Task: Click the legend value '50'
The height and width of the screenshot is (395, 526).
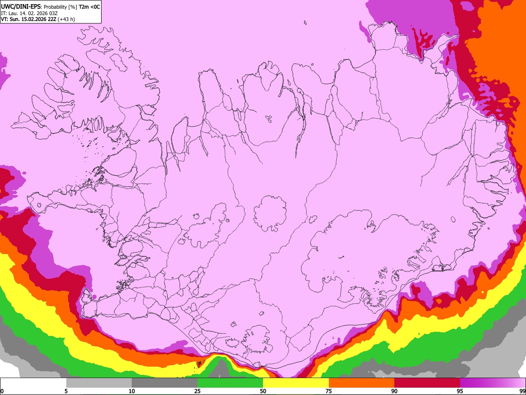Action: coord(263,391)
